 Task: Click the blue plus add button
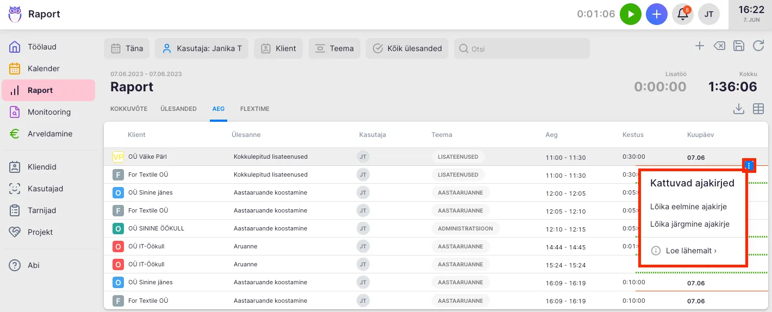[x=657, y=14]
